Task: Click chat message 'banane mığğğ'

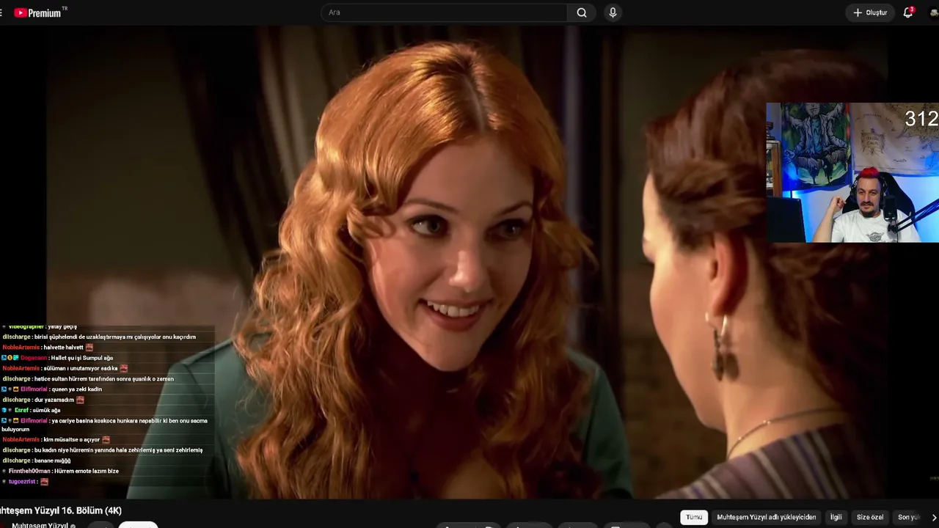Action: pyautogui.click(x=52, y=461)
